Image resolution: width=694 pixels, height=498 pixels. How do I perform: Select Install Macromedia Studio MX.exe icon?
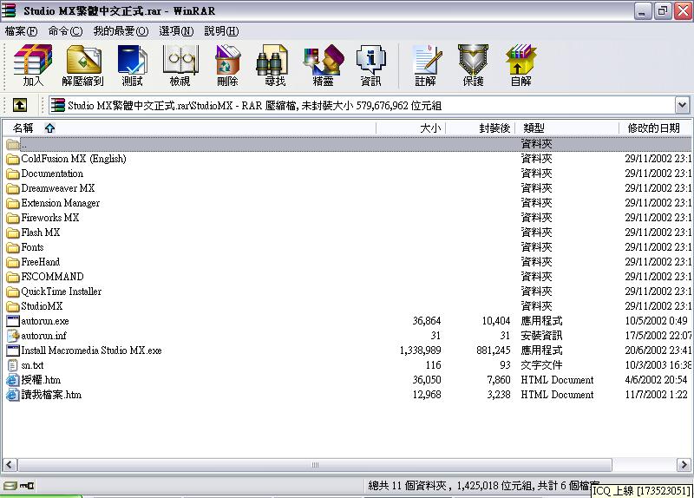[13, 351]
